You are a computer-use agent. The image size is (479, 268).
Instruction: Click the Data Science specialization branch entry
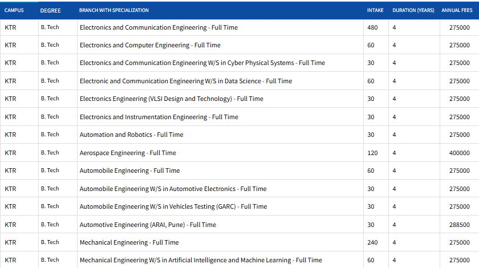coord(185,81)
